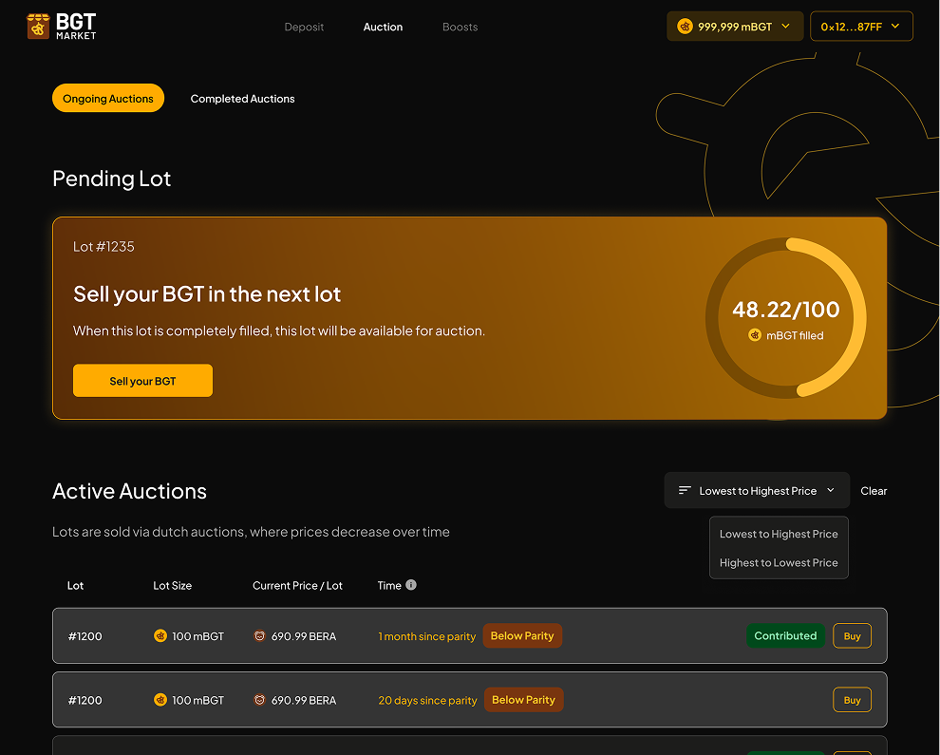Switch to Completed Auctions view
Viewport: 940px width, 755px height.
pos(242,99)
